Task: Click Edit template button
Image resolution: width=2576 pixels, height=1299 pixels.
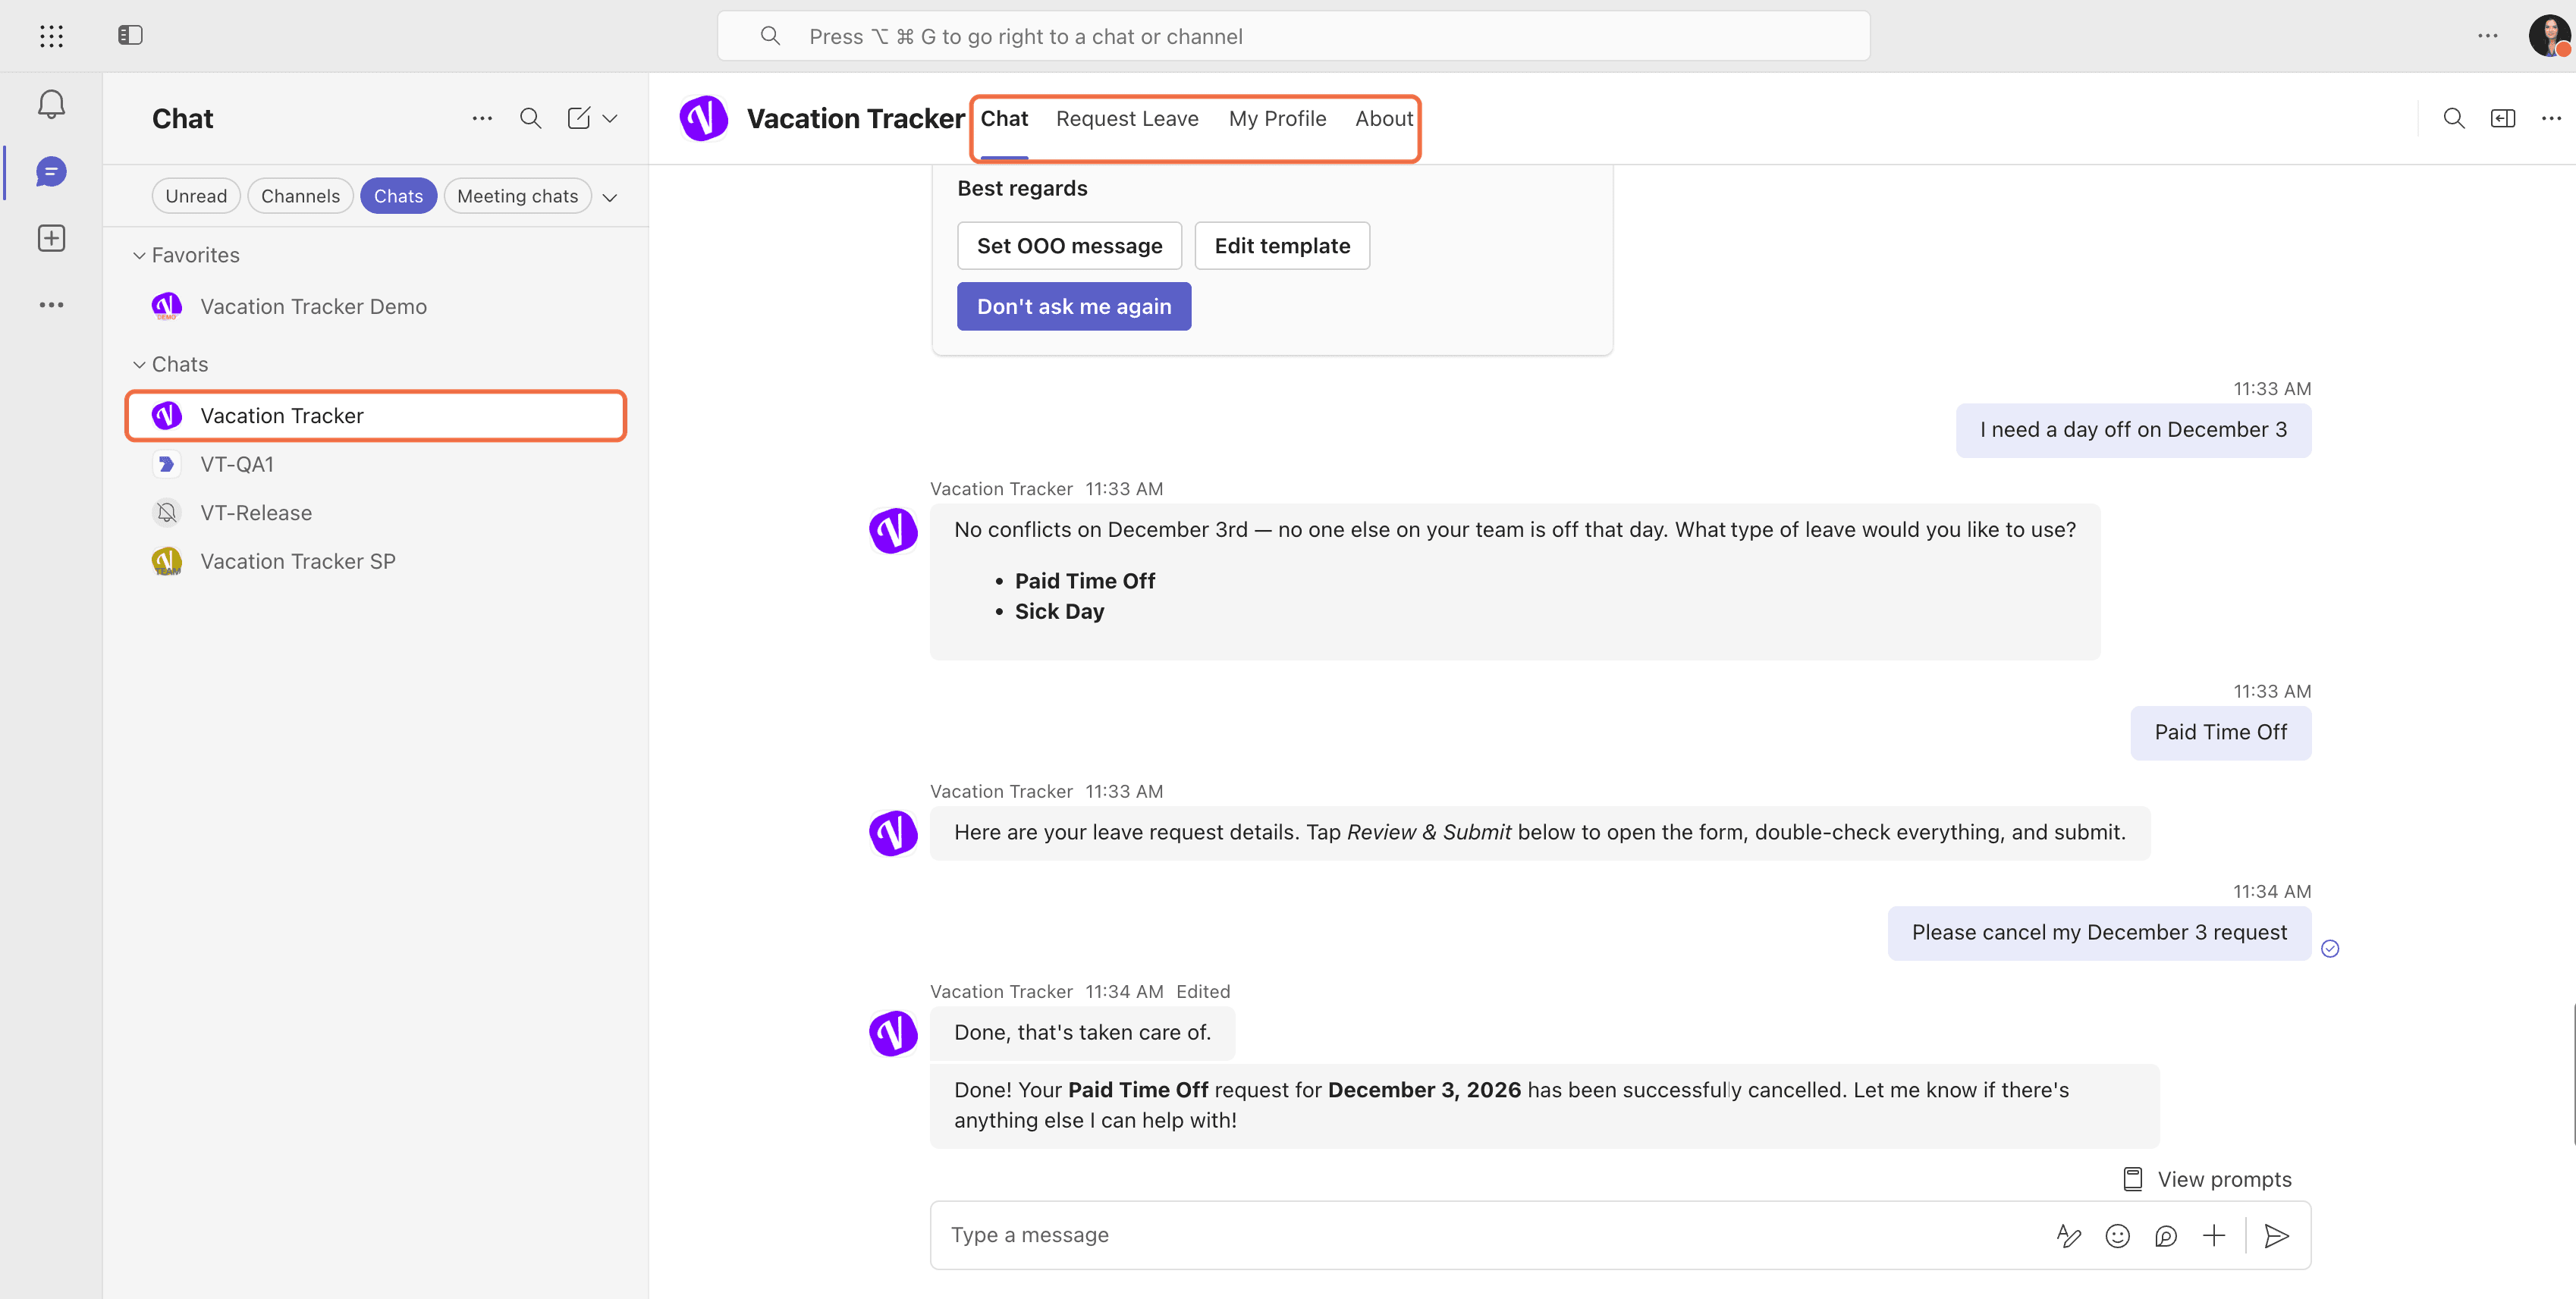Action: click(x=1282, y=246)
